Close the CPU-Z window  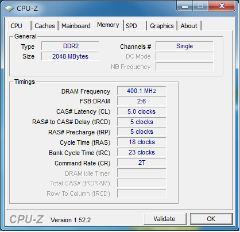(222, 6)
